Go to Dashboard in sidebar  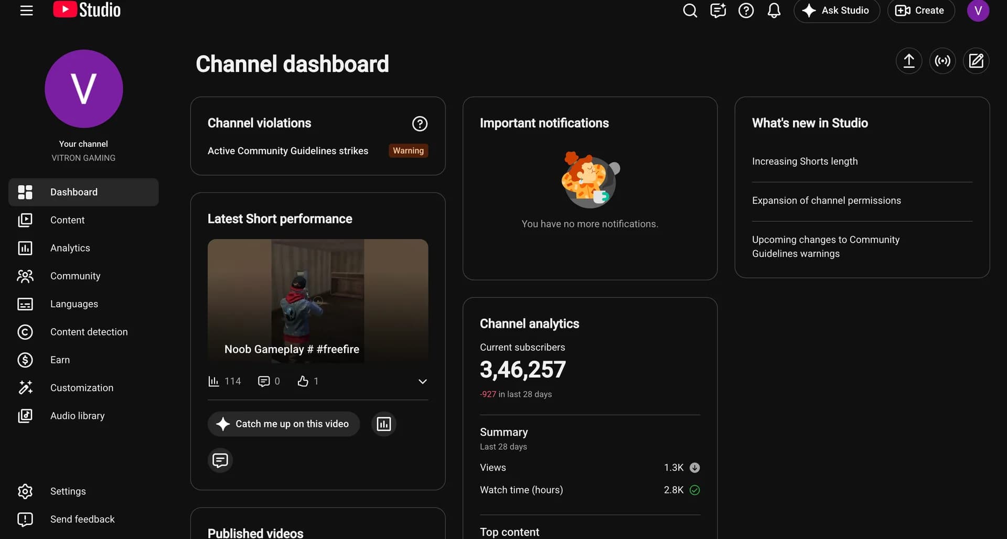tap(83, 192)
